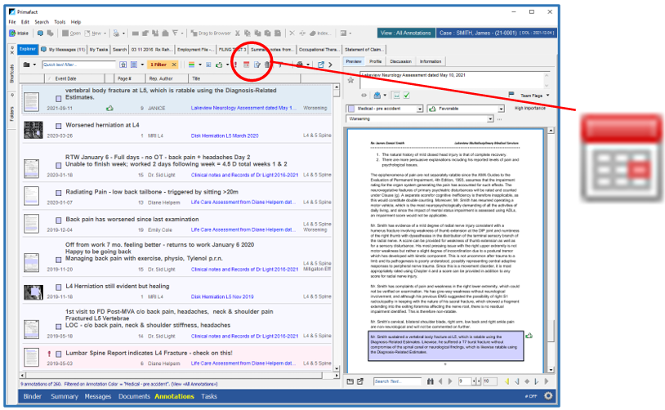This screenshot has width=665, height=410.
Task: Click the MRI thumbnail for Worsened herniation at L4
Action: coord(33,130)
